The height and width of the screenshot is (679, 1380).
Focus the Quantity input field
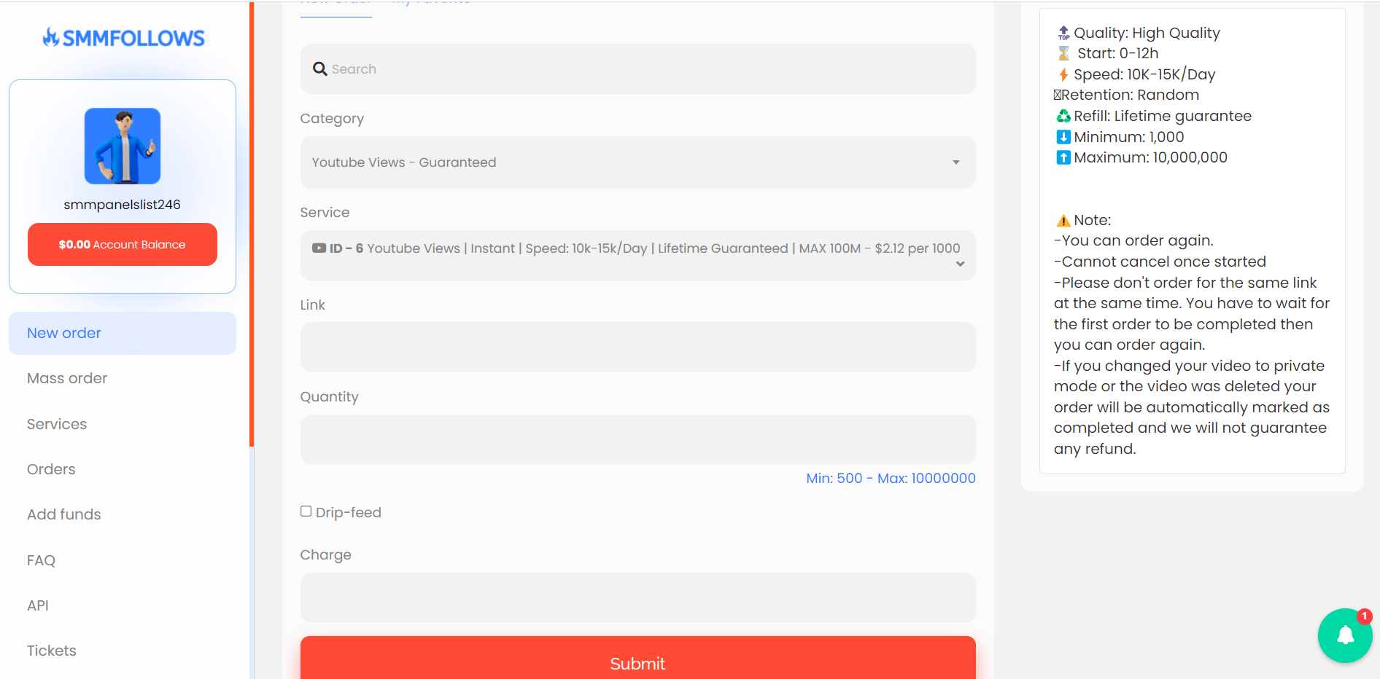(637, 439)
